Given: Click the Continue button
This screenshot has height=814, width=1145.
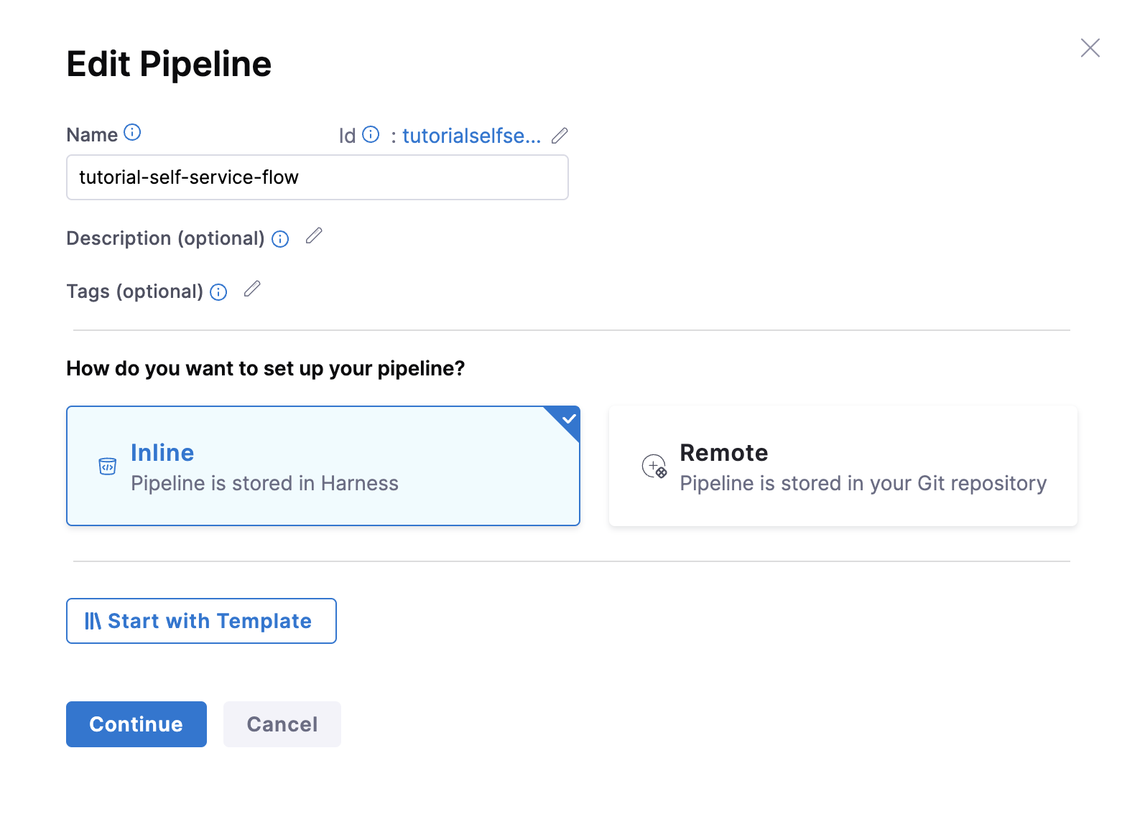Looking at the screenshot, I should 136,724.
